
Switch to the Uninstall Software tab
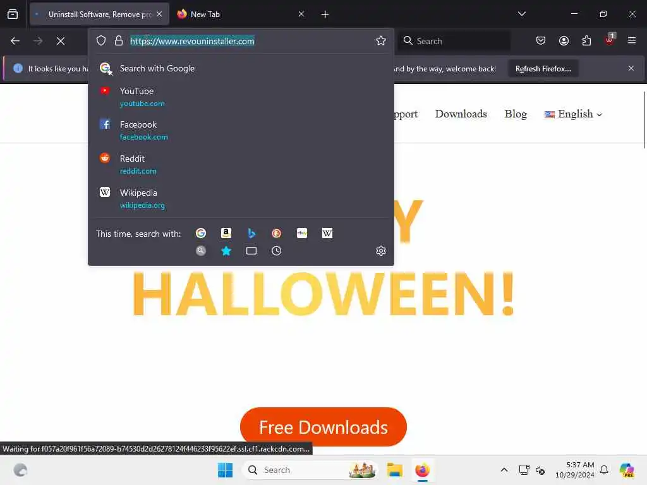click(99, 15)
